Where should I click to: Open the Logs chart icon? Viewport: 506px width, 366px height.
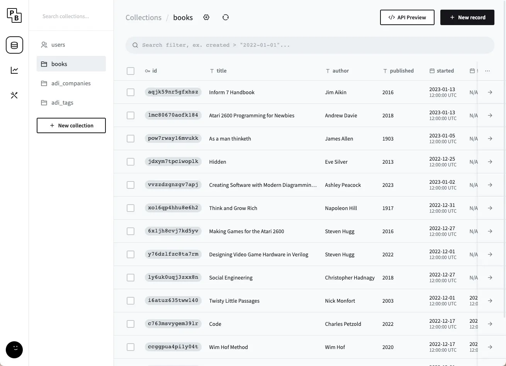(x=14, y=70)
